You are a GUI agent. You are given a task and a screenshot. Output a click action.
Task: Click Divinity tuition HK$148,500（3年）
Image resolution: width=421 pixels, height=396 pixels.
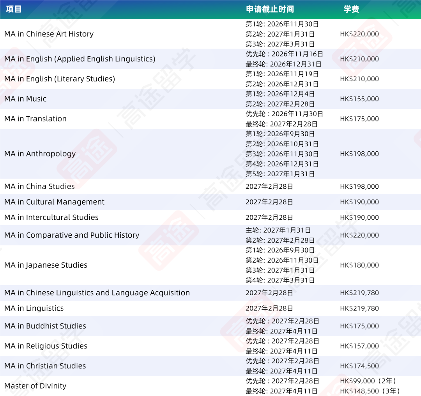click(370, 391)
